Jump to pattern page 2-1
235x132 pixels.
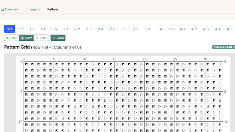pyautogui.click(x=66, y=29)
